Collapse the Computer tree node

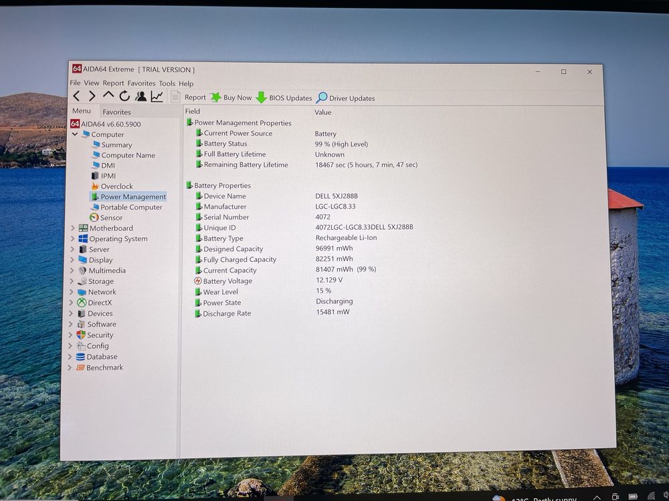tap(75, 134)
